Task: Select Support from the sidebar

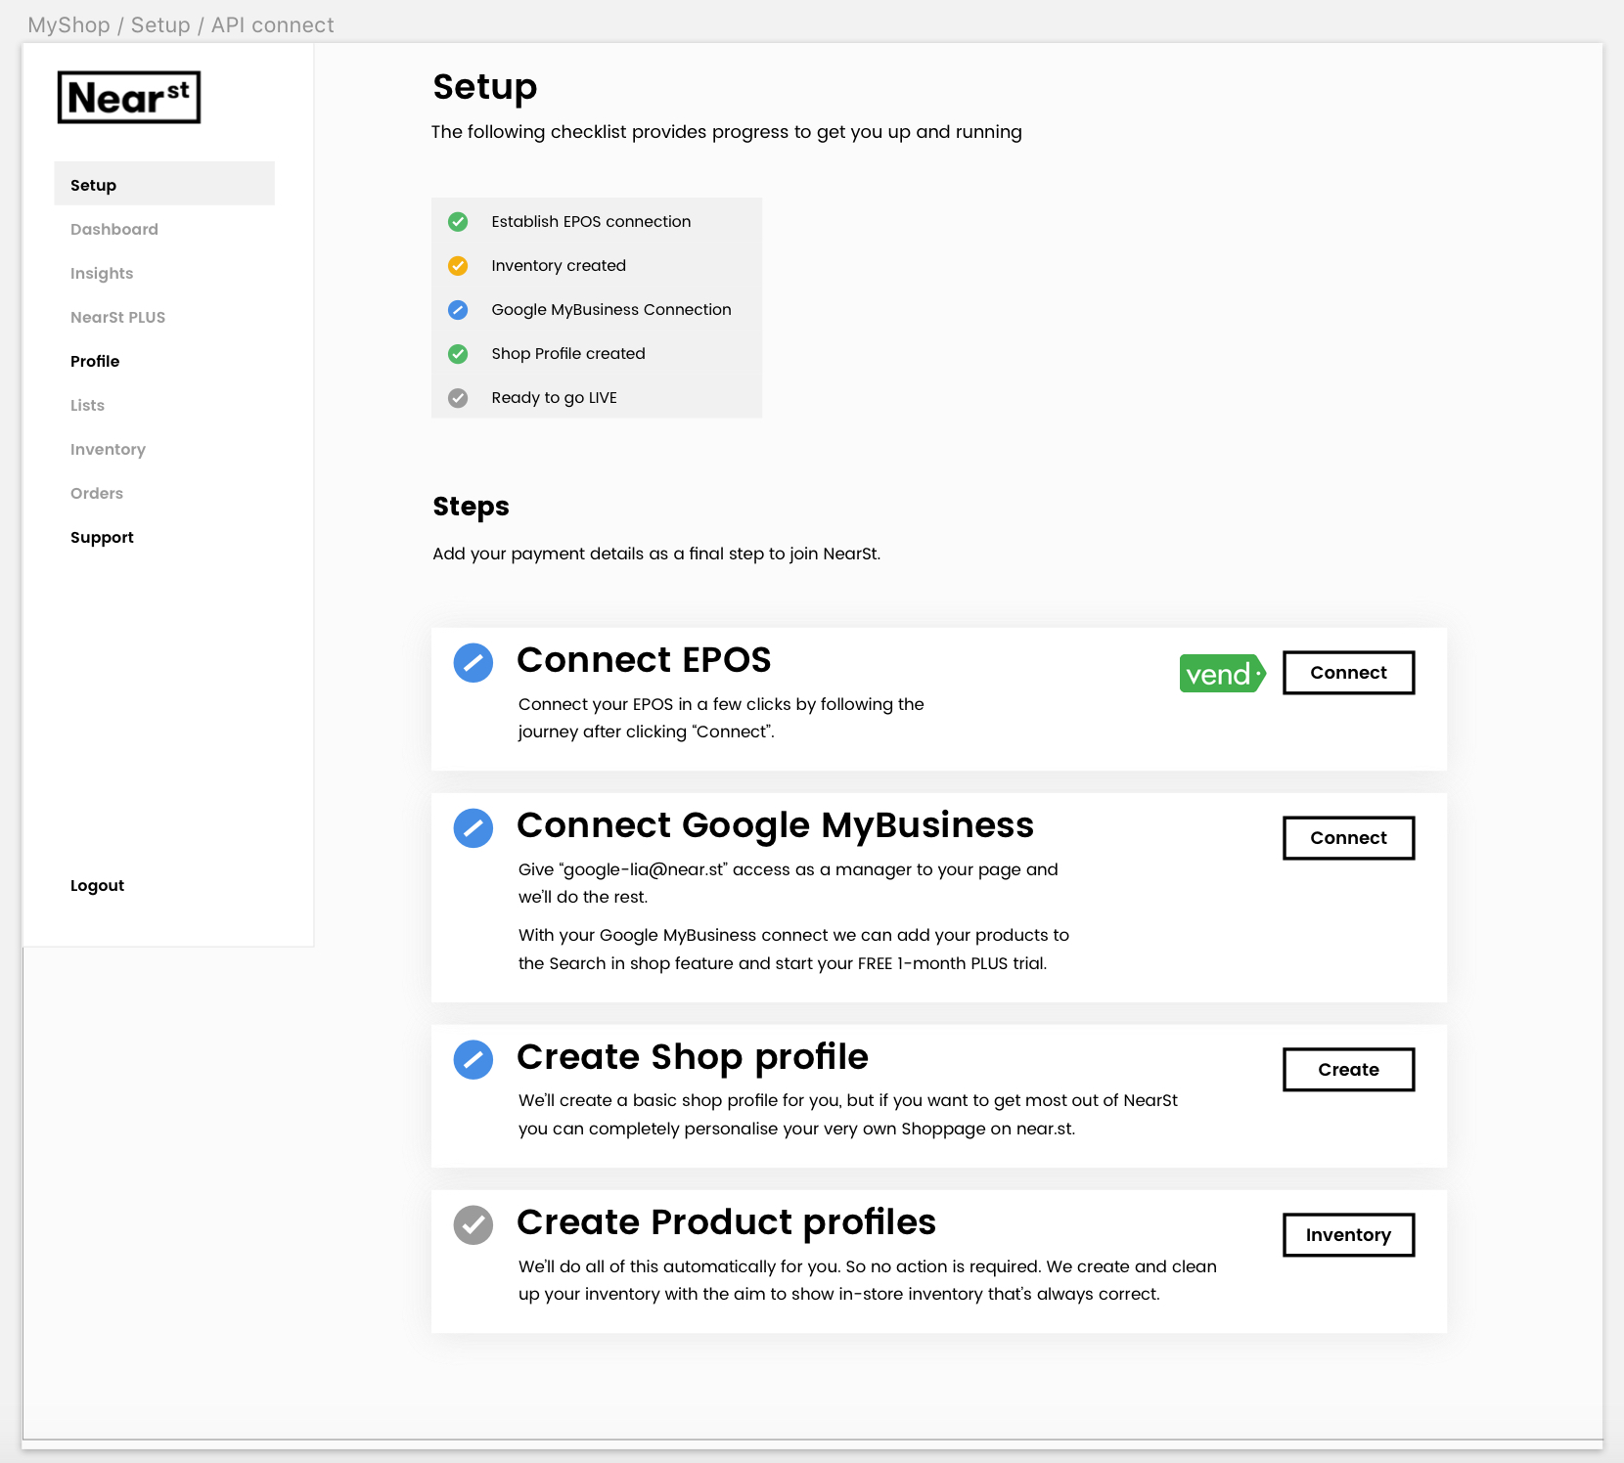Action: (x=102, y=538)
